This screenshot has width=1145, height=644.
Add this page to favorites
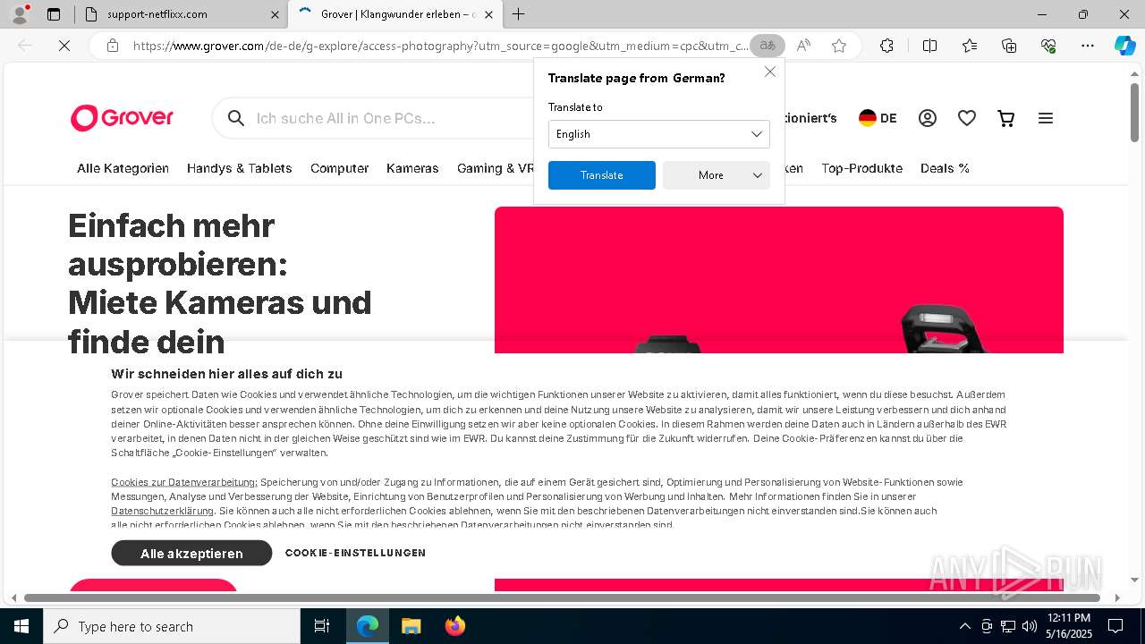point(839,46)
